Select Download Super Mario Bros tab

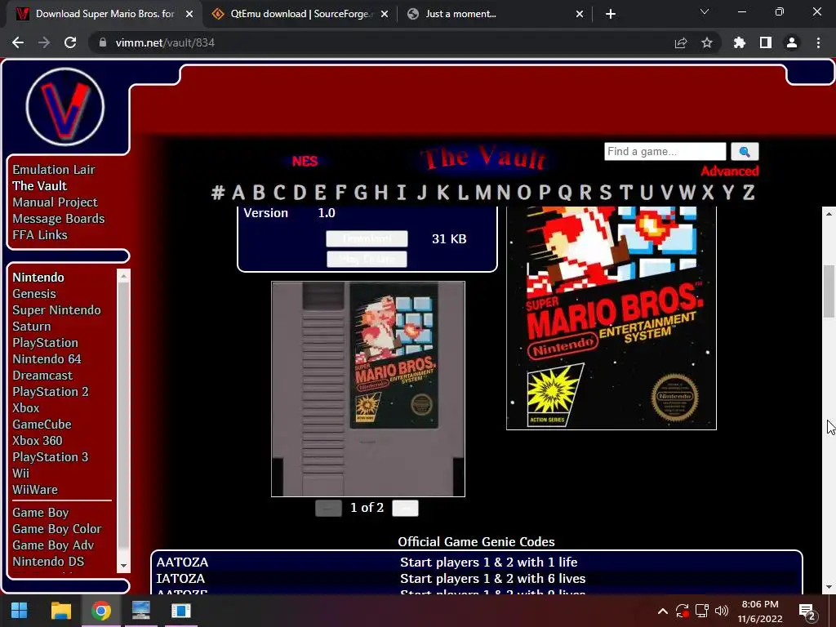point(104,14)
